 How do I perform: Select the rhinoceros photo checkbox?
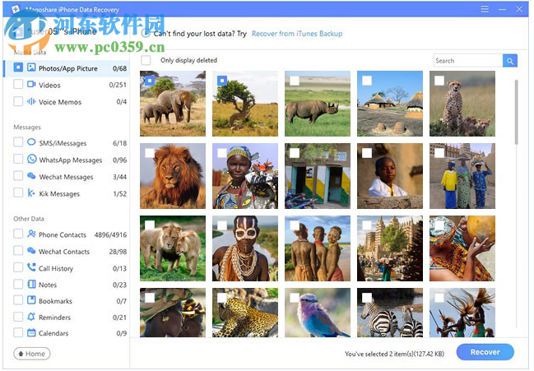tap(295, 81)
